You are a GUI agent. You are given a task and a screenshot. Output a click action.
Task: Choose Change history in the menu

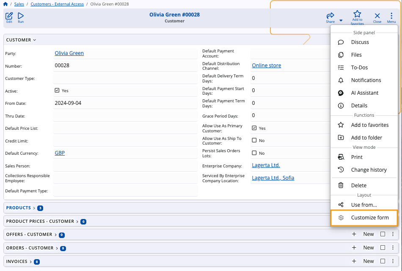pos(369,170)
